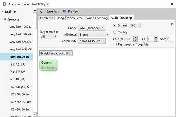This screenshot has height=117, width=176.
Task: Select the Bitrate radio button
Action: [115, 25]
